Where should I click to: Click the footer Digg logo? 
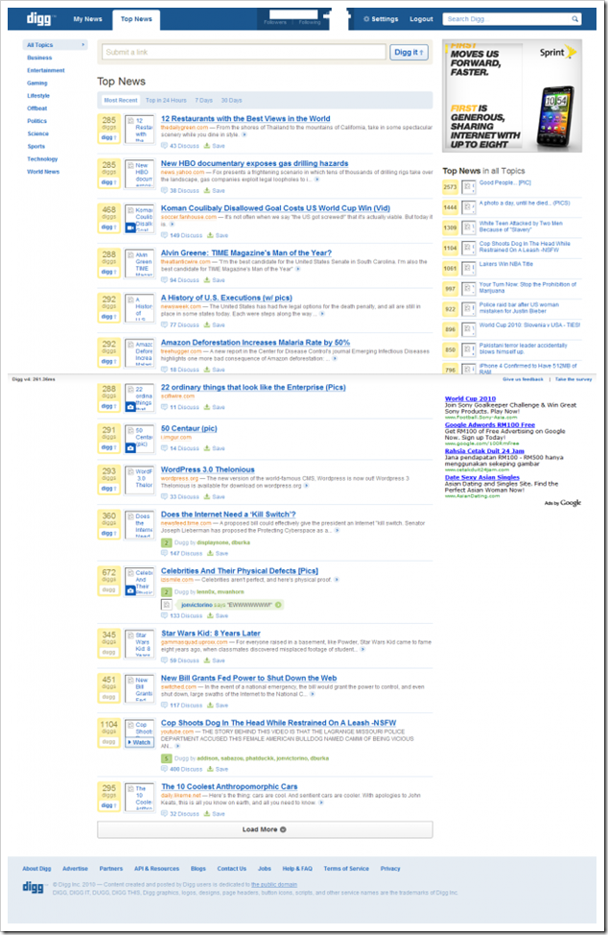(x=34, y=887)
